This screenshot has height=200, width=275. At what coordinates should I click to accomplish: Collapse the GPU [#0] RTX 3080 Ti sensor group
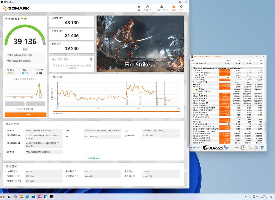tap(191, 68)
